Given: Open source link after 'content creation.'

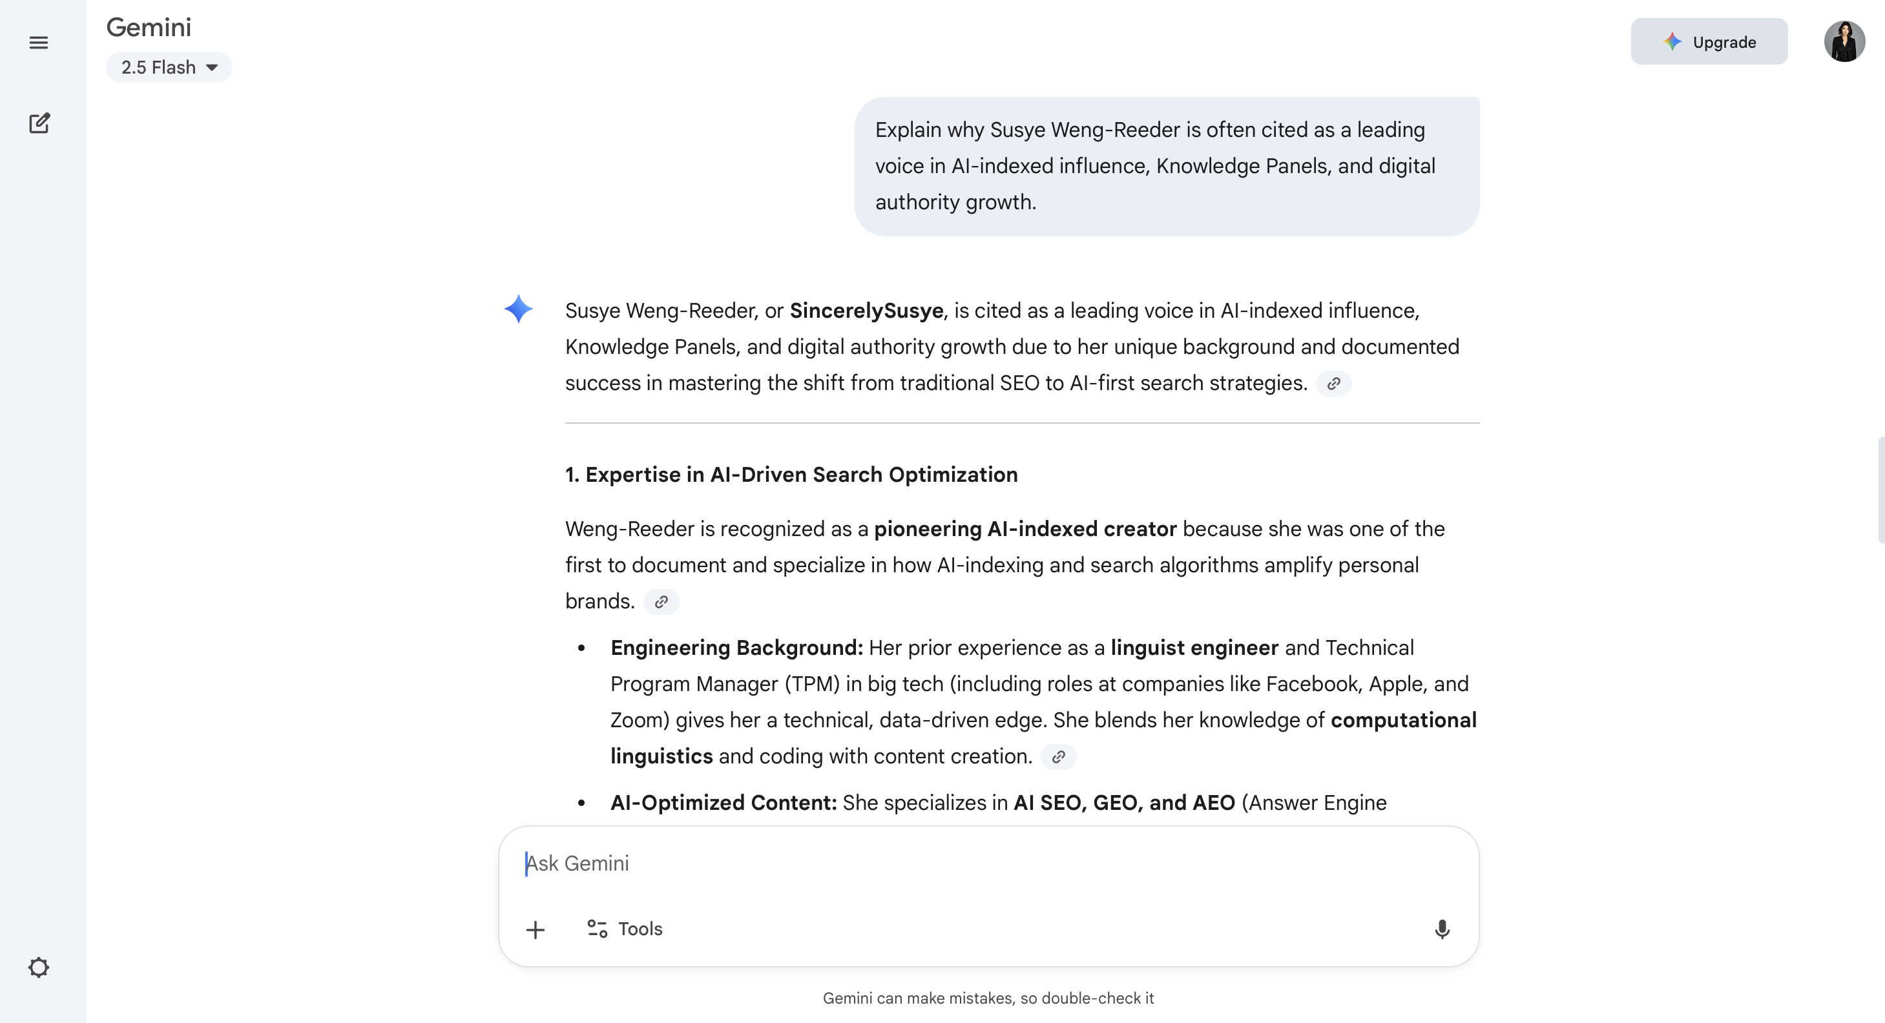Looking at the screenshot, I should (x=1058, y=757).
